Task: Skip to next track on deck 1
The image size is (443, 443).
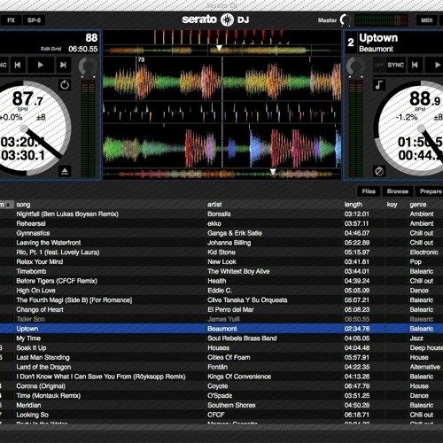Action: [63, 65]
